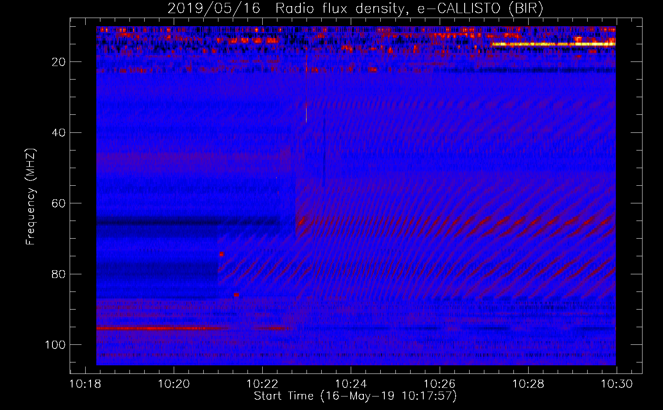Select the 40 MHz frequency tick label
Screen dimensions: 663x410
point(58,133)
